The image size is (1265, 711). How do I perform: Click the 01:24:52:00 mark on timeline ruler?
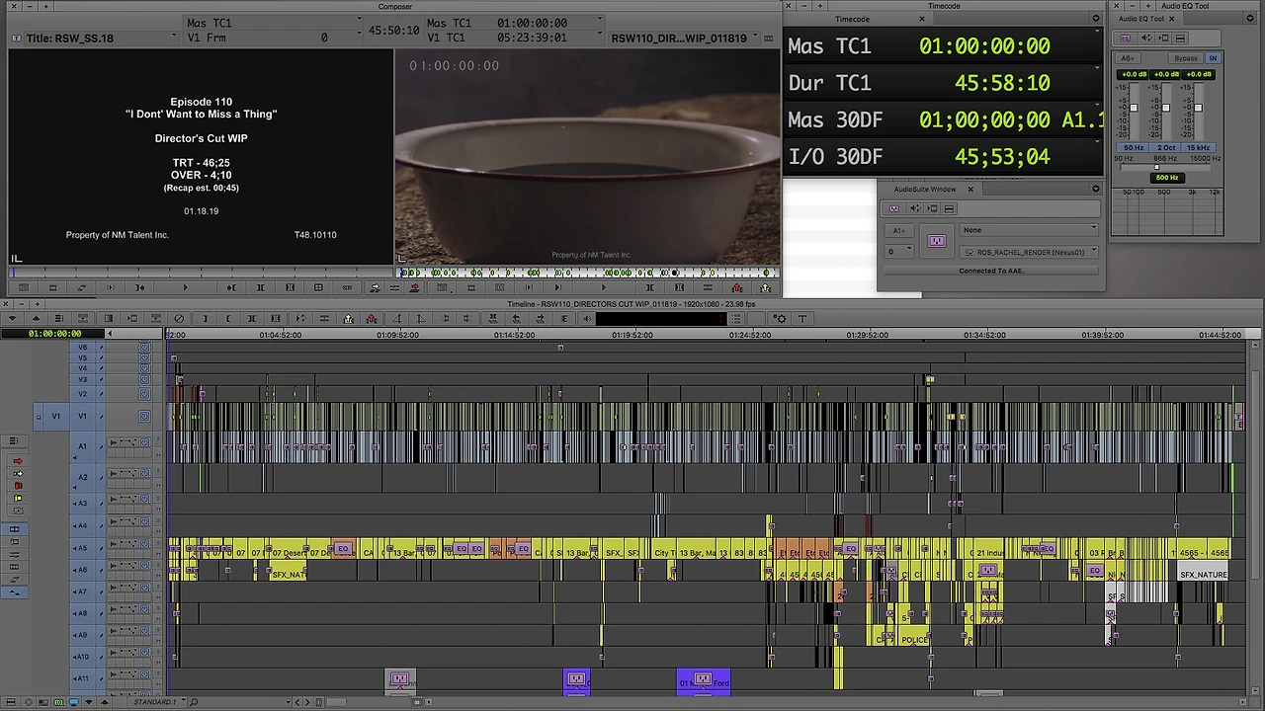coord(750,335)
